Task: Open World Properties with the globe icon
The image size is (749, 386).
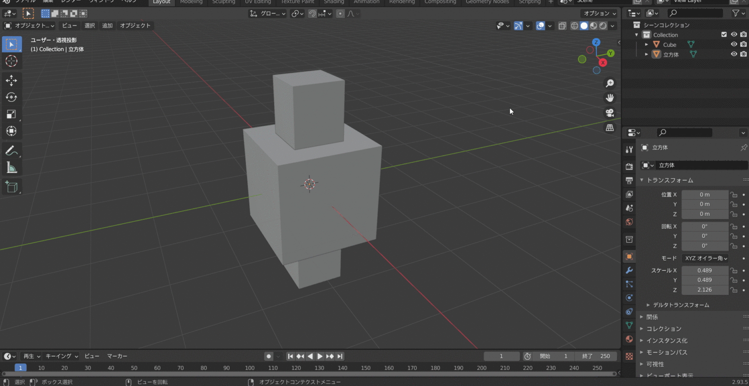Action: [x=629, y=222]
